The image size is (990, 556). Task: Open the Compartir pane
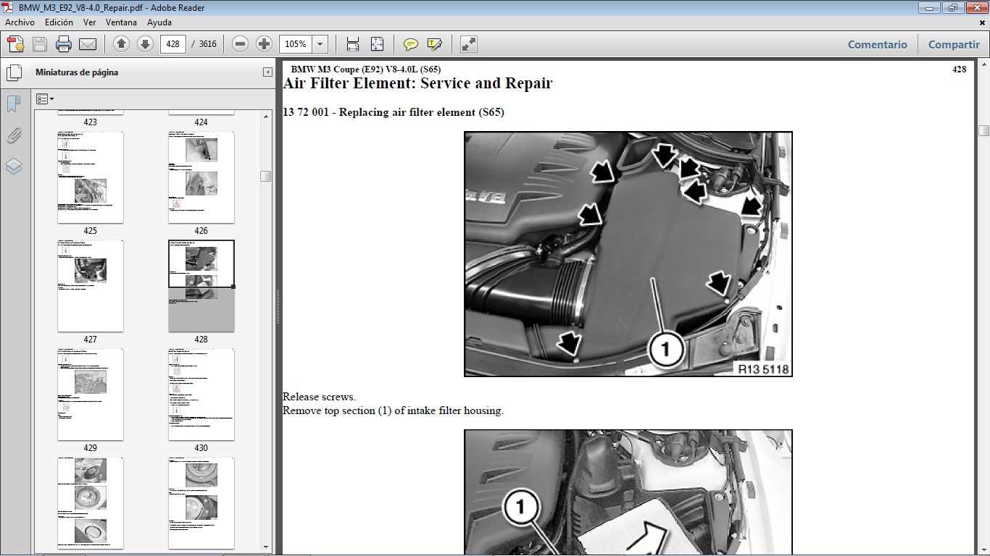click(954, 44)
